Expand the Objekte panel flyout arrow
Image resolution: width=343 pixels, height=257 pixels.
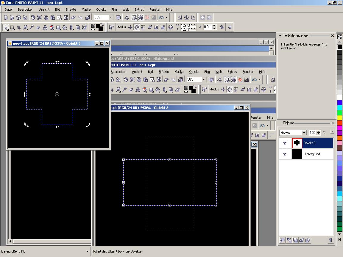pyautogui.click(x=332, y=132)
